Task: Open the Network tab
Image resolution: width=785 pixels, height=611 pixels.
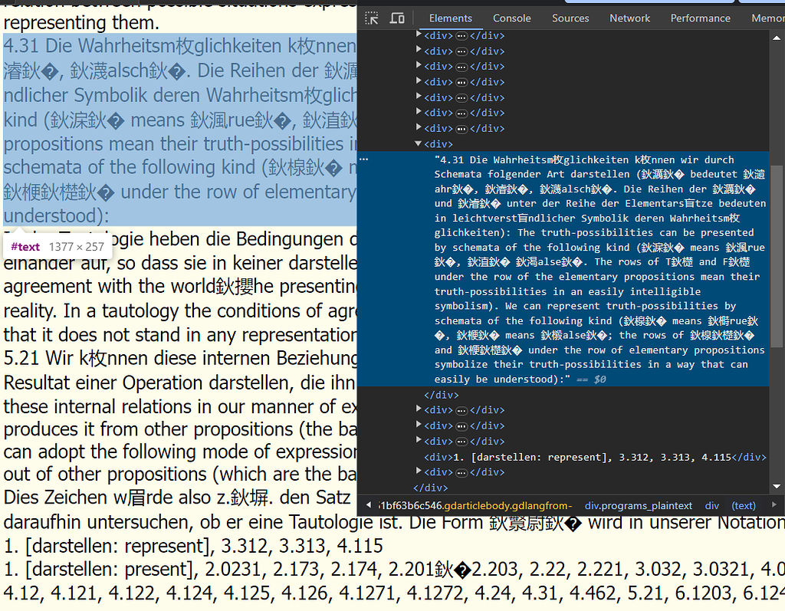Action: point(631,18)
